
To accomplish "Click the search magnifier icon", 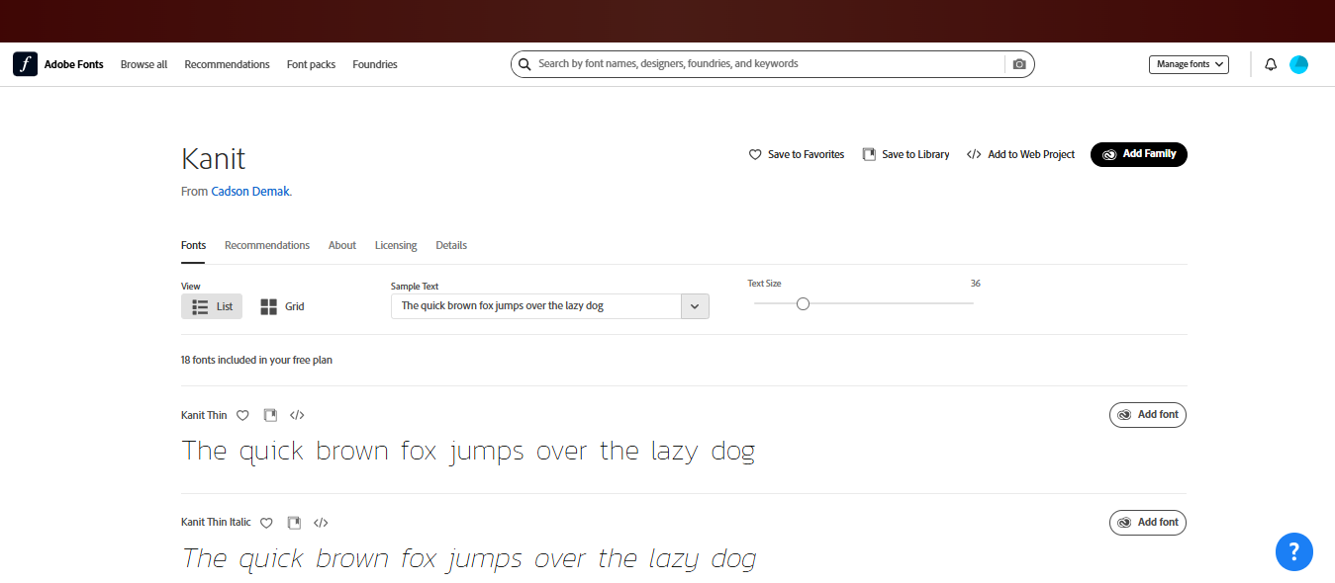I will pos(524,64).
